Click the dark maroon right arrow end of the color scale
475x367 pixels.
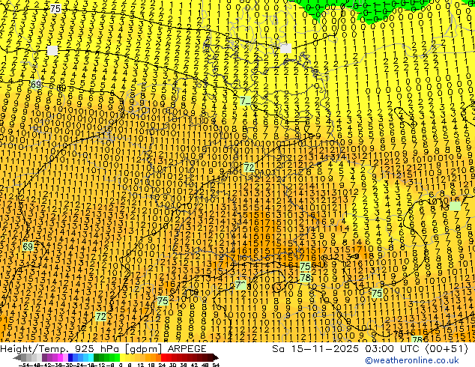pos(216,357)
